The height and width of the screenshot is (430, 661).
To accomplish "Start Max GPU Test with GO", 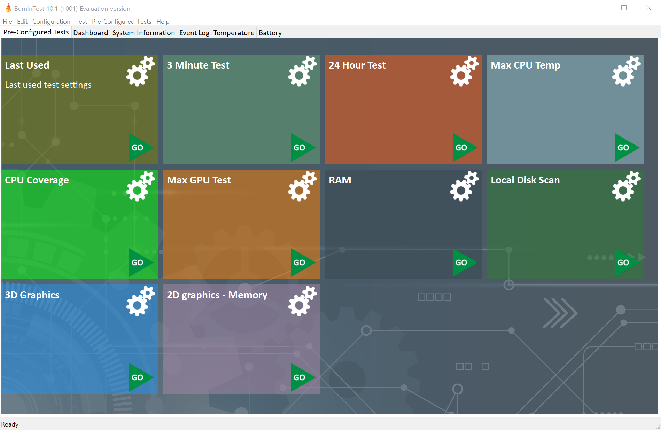I will point(303,263).
